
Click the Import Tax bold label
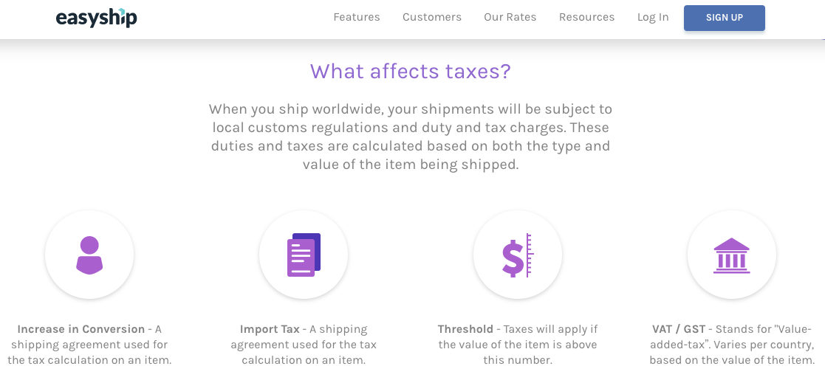pos(270,329)
